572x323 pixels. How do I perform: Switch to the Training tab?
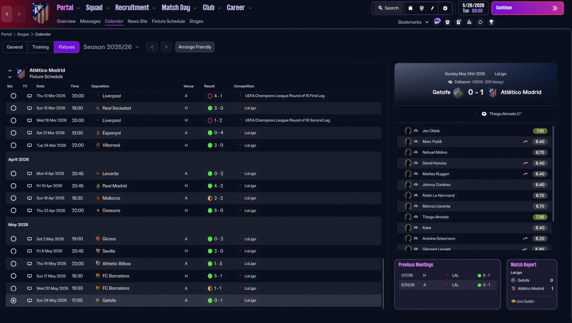pyautogui.click(x=40, y=47)
